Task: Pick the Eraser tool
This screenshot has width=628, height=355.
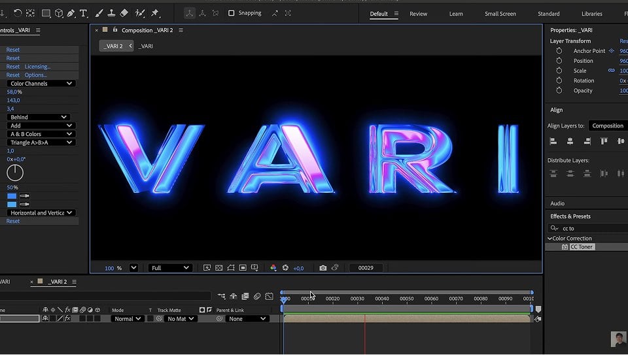Action: click(124, 13)
